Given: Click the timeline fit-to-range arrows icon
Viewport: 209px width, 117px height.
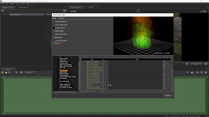Looking at the screenshot, I should (x=197, y=73).
